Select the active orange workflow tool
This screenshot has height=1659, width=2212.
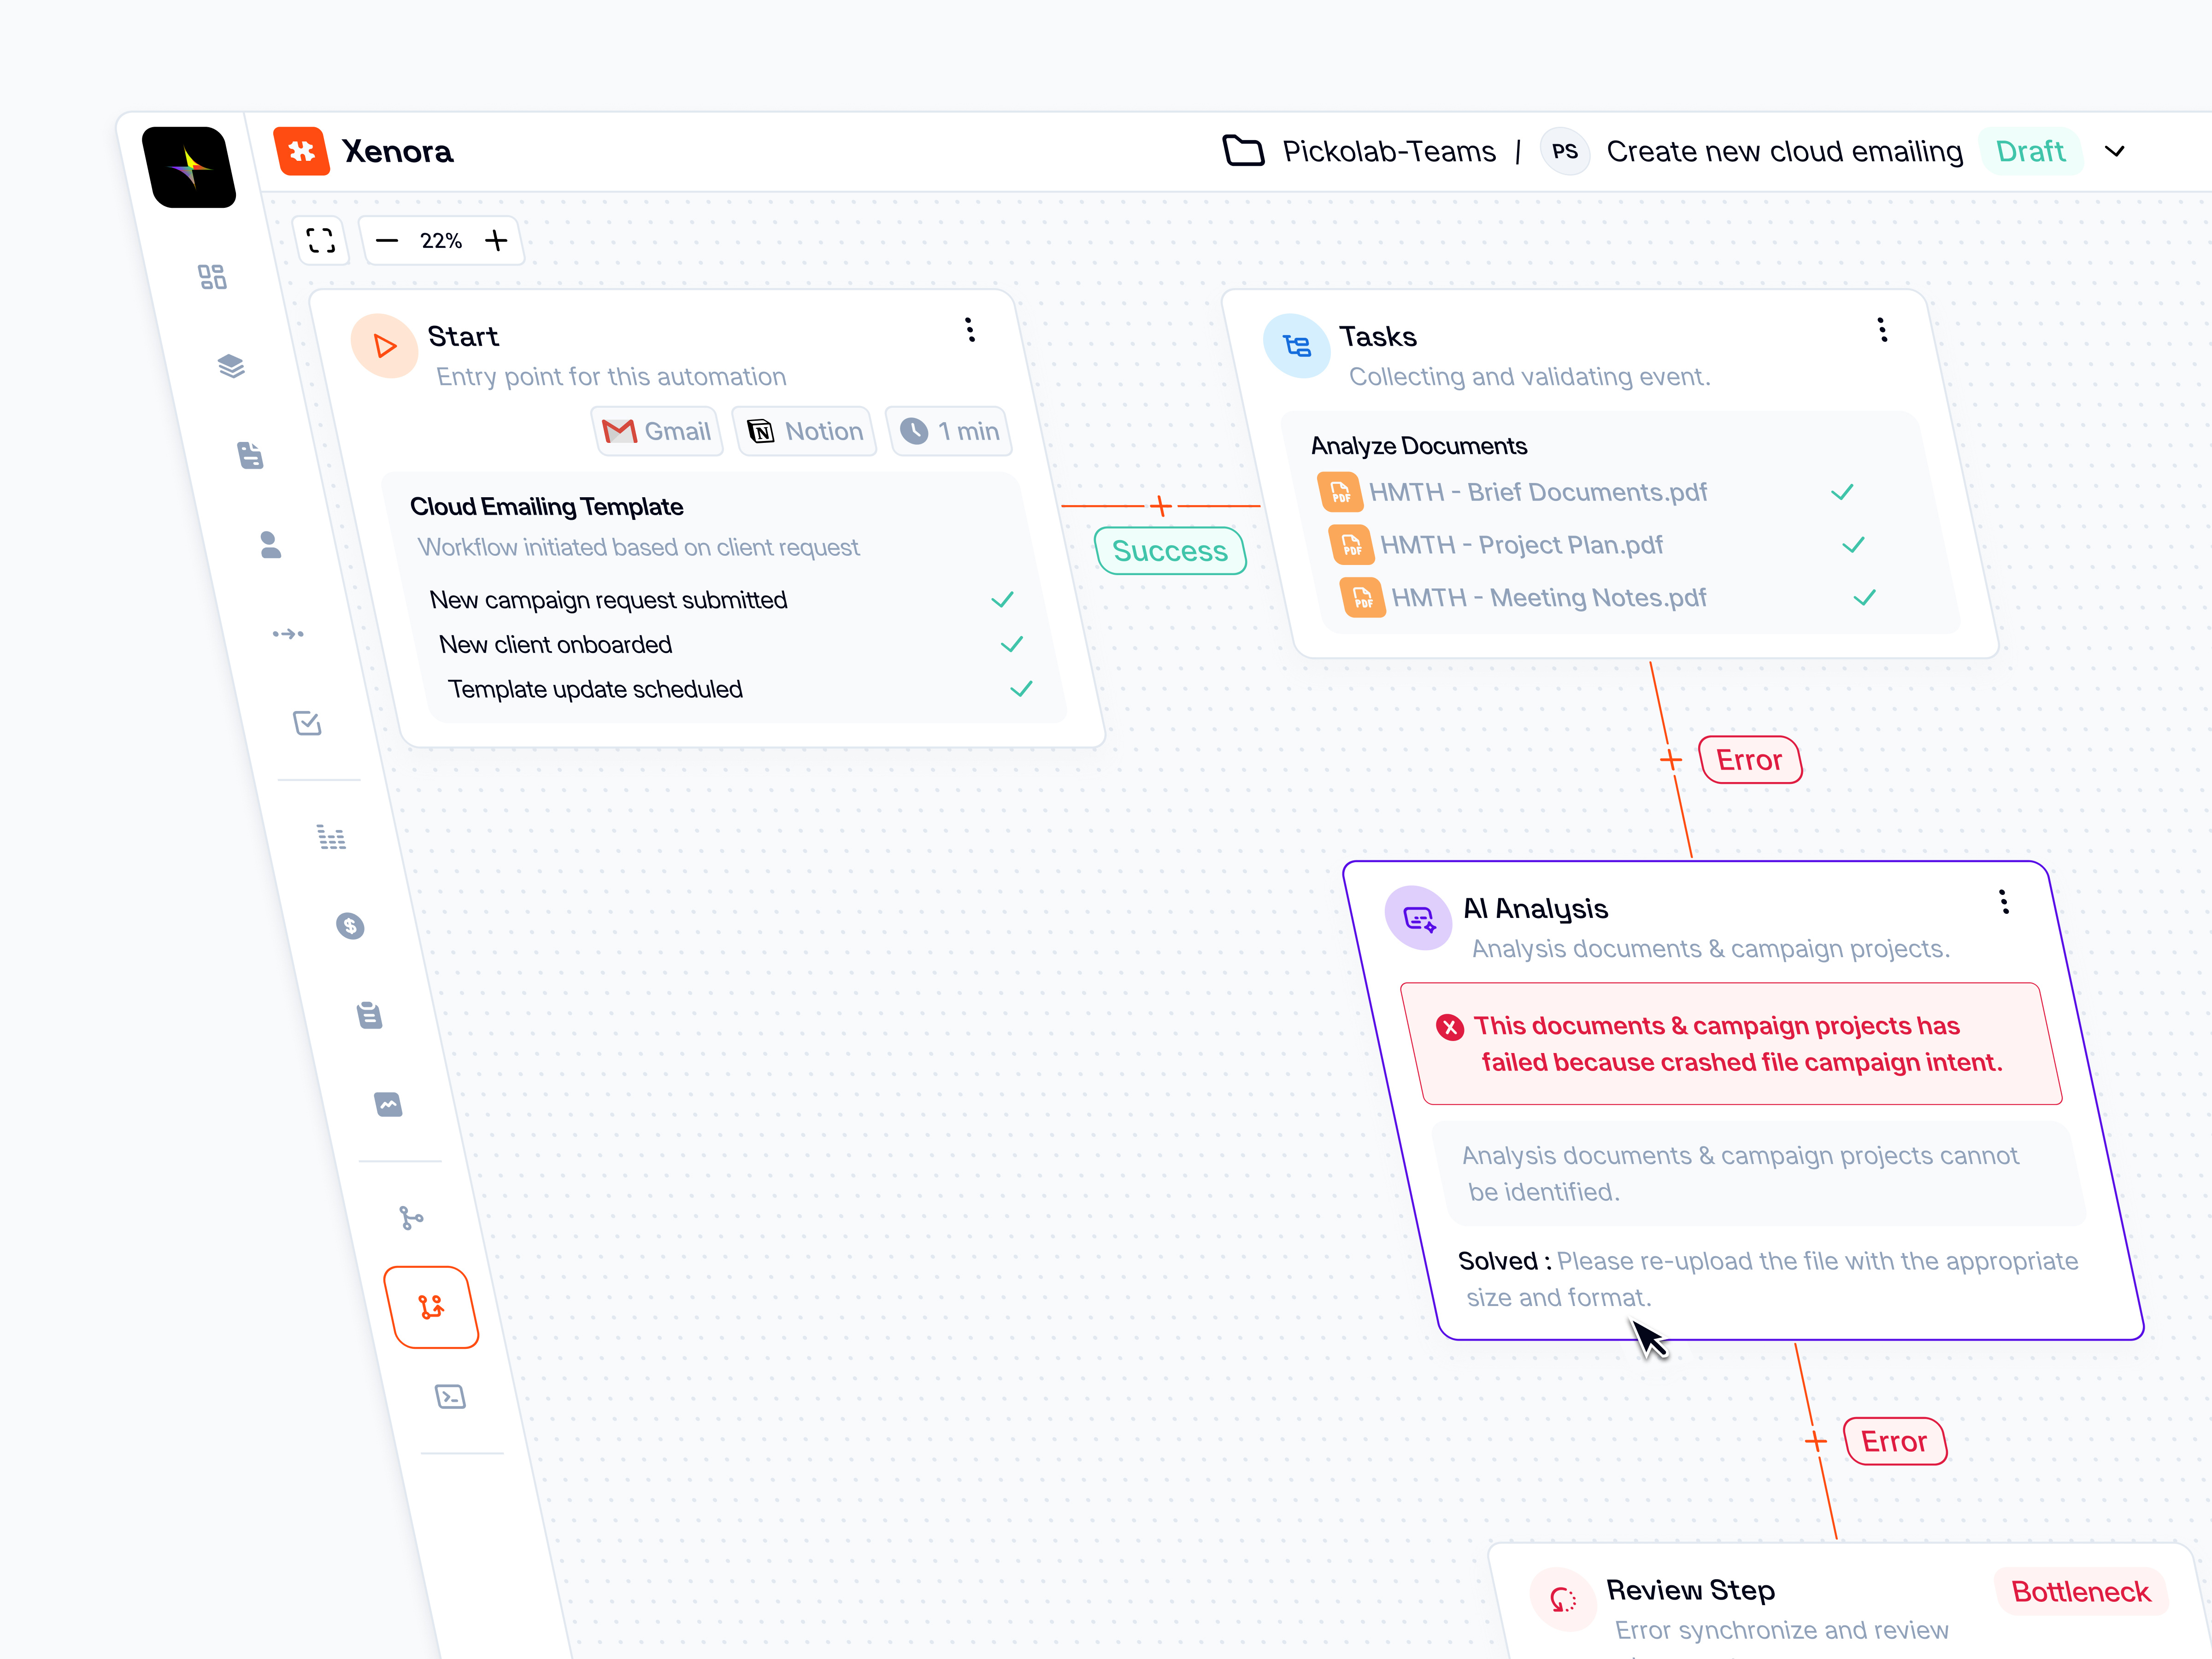(431, 1307)
